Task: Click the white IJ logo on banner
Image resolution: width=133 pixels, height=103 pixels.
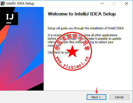Action: click(10, 18)
